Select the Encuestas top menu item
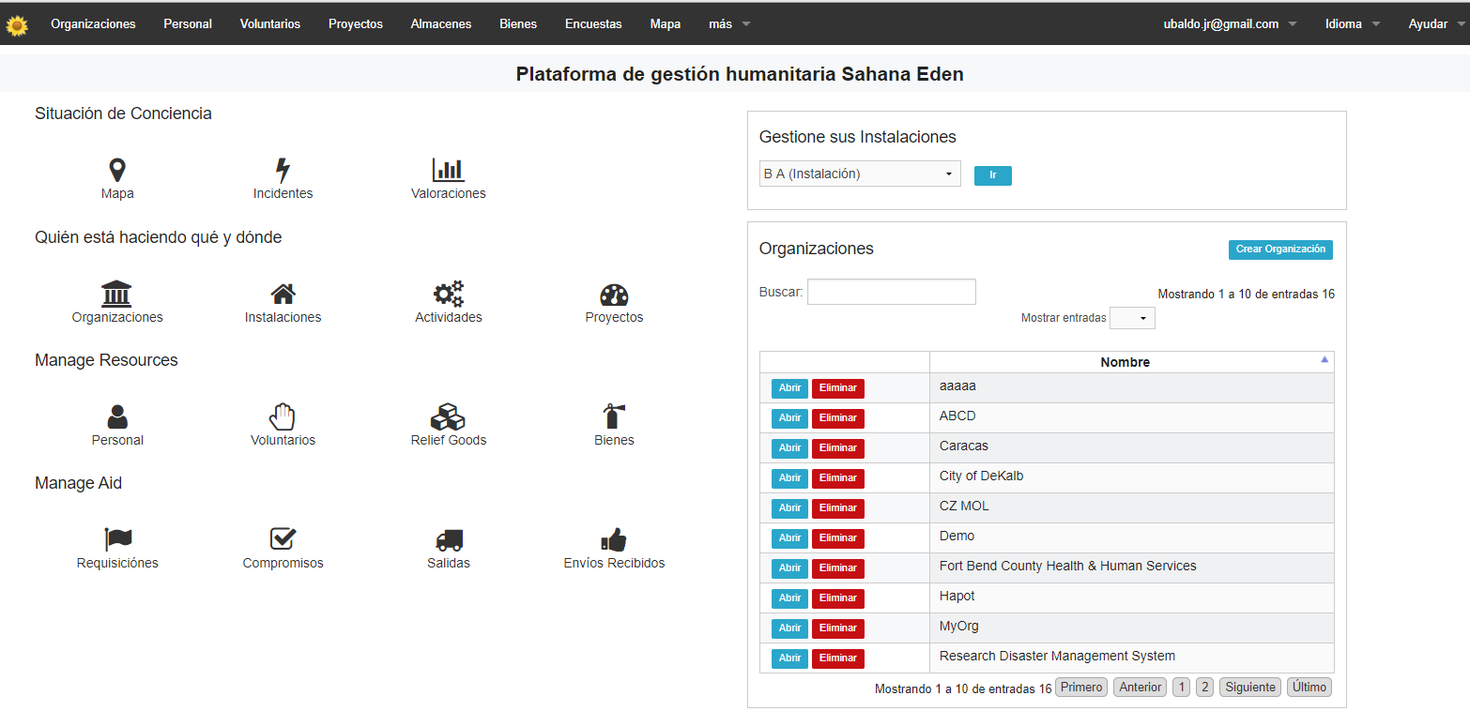 pos(593,24)
